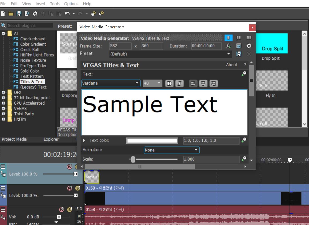Toggle bold text formatting
The width and height of the screenshot is (309, 225).
169,83
